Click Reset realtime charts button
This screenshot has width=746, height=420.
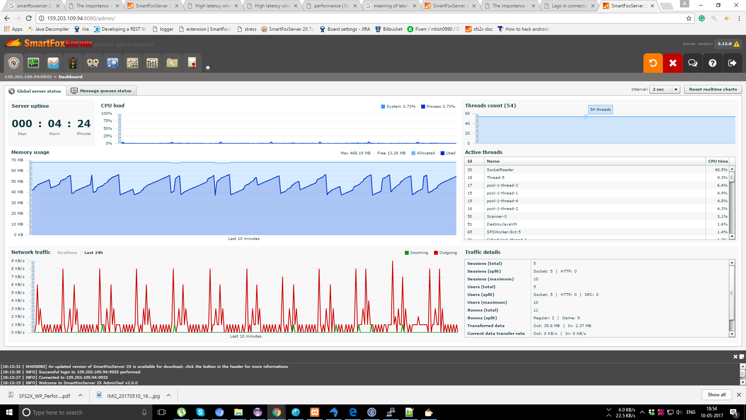pyautogui.click(x=713, y=89)
